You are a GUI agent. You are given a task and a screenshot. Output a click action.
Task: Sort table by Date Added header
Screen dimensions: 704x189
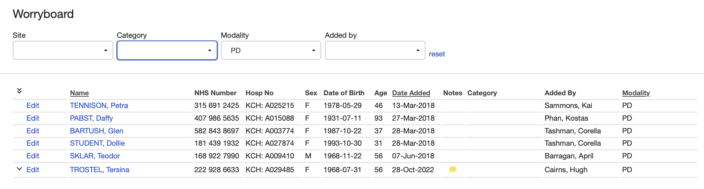(x=411, y=93)
